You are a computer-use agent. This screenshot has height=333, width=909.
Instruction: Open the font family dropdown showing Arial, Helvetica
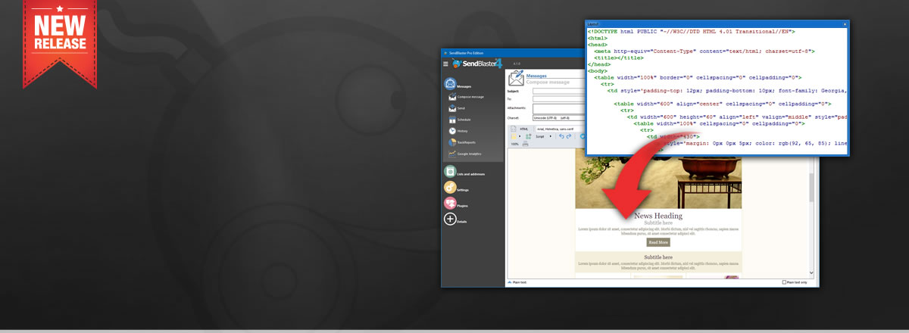click(560, 129)
